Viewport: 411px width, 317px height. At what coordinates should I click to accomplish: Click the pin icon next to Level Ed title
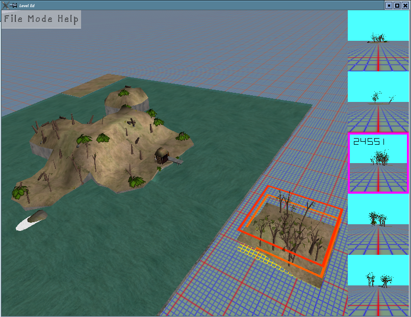click(13, 5)
